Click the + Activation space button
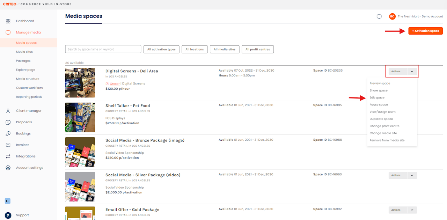 click(x=425, y=31)
